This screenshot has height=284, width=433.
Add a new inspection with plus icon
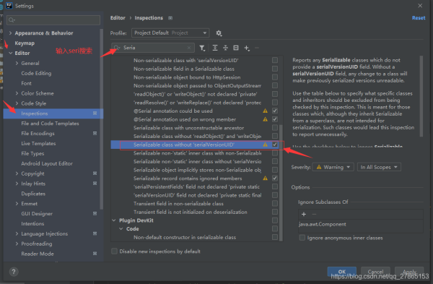(247, 48)
